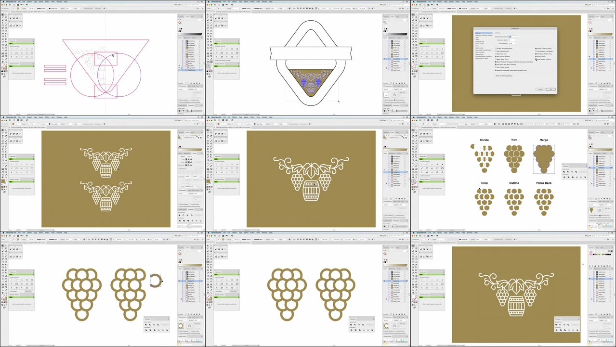Select the Pen tool in pink outlines screenshot
The height and width of the screenshot is (347, 616).
click(2, 20)
